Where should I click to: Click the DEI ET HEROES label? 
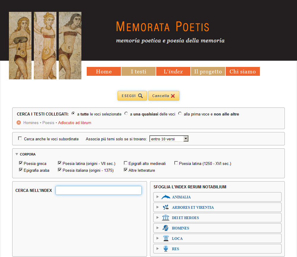pyautogui.click(x=185, y=218)
